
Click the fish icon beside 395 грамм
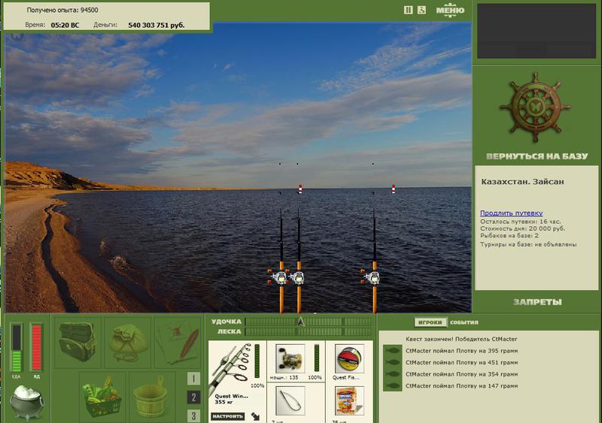392,351
